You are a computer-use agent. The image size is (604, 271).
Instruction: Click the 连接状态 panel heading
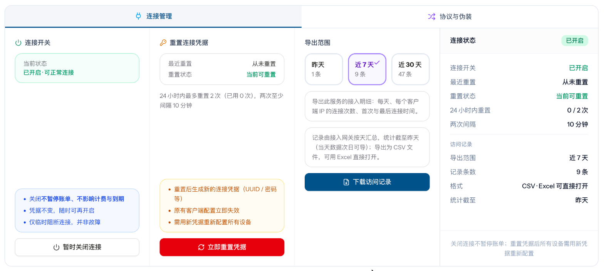tap(463, 40)
